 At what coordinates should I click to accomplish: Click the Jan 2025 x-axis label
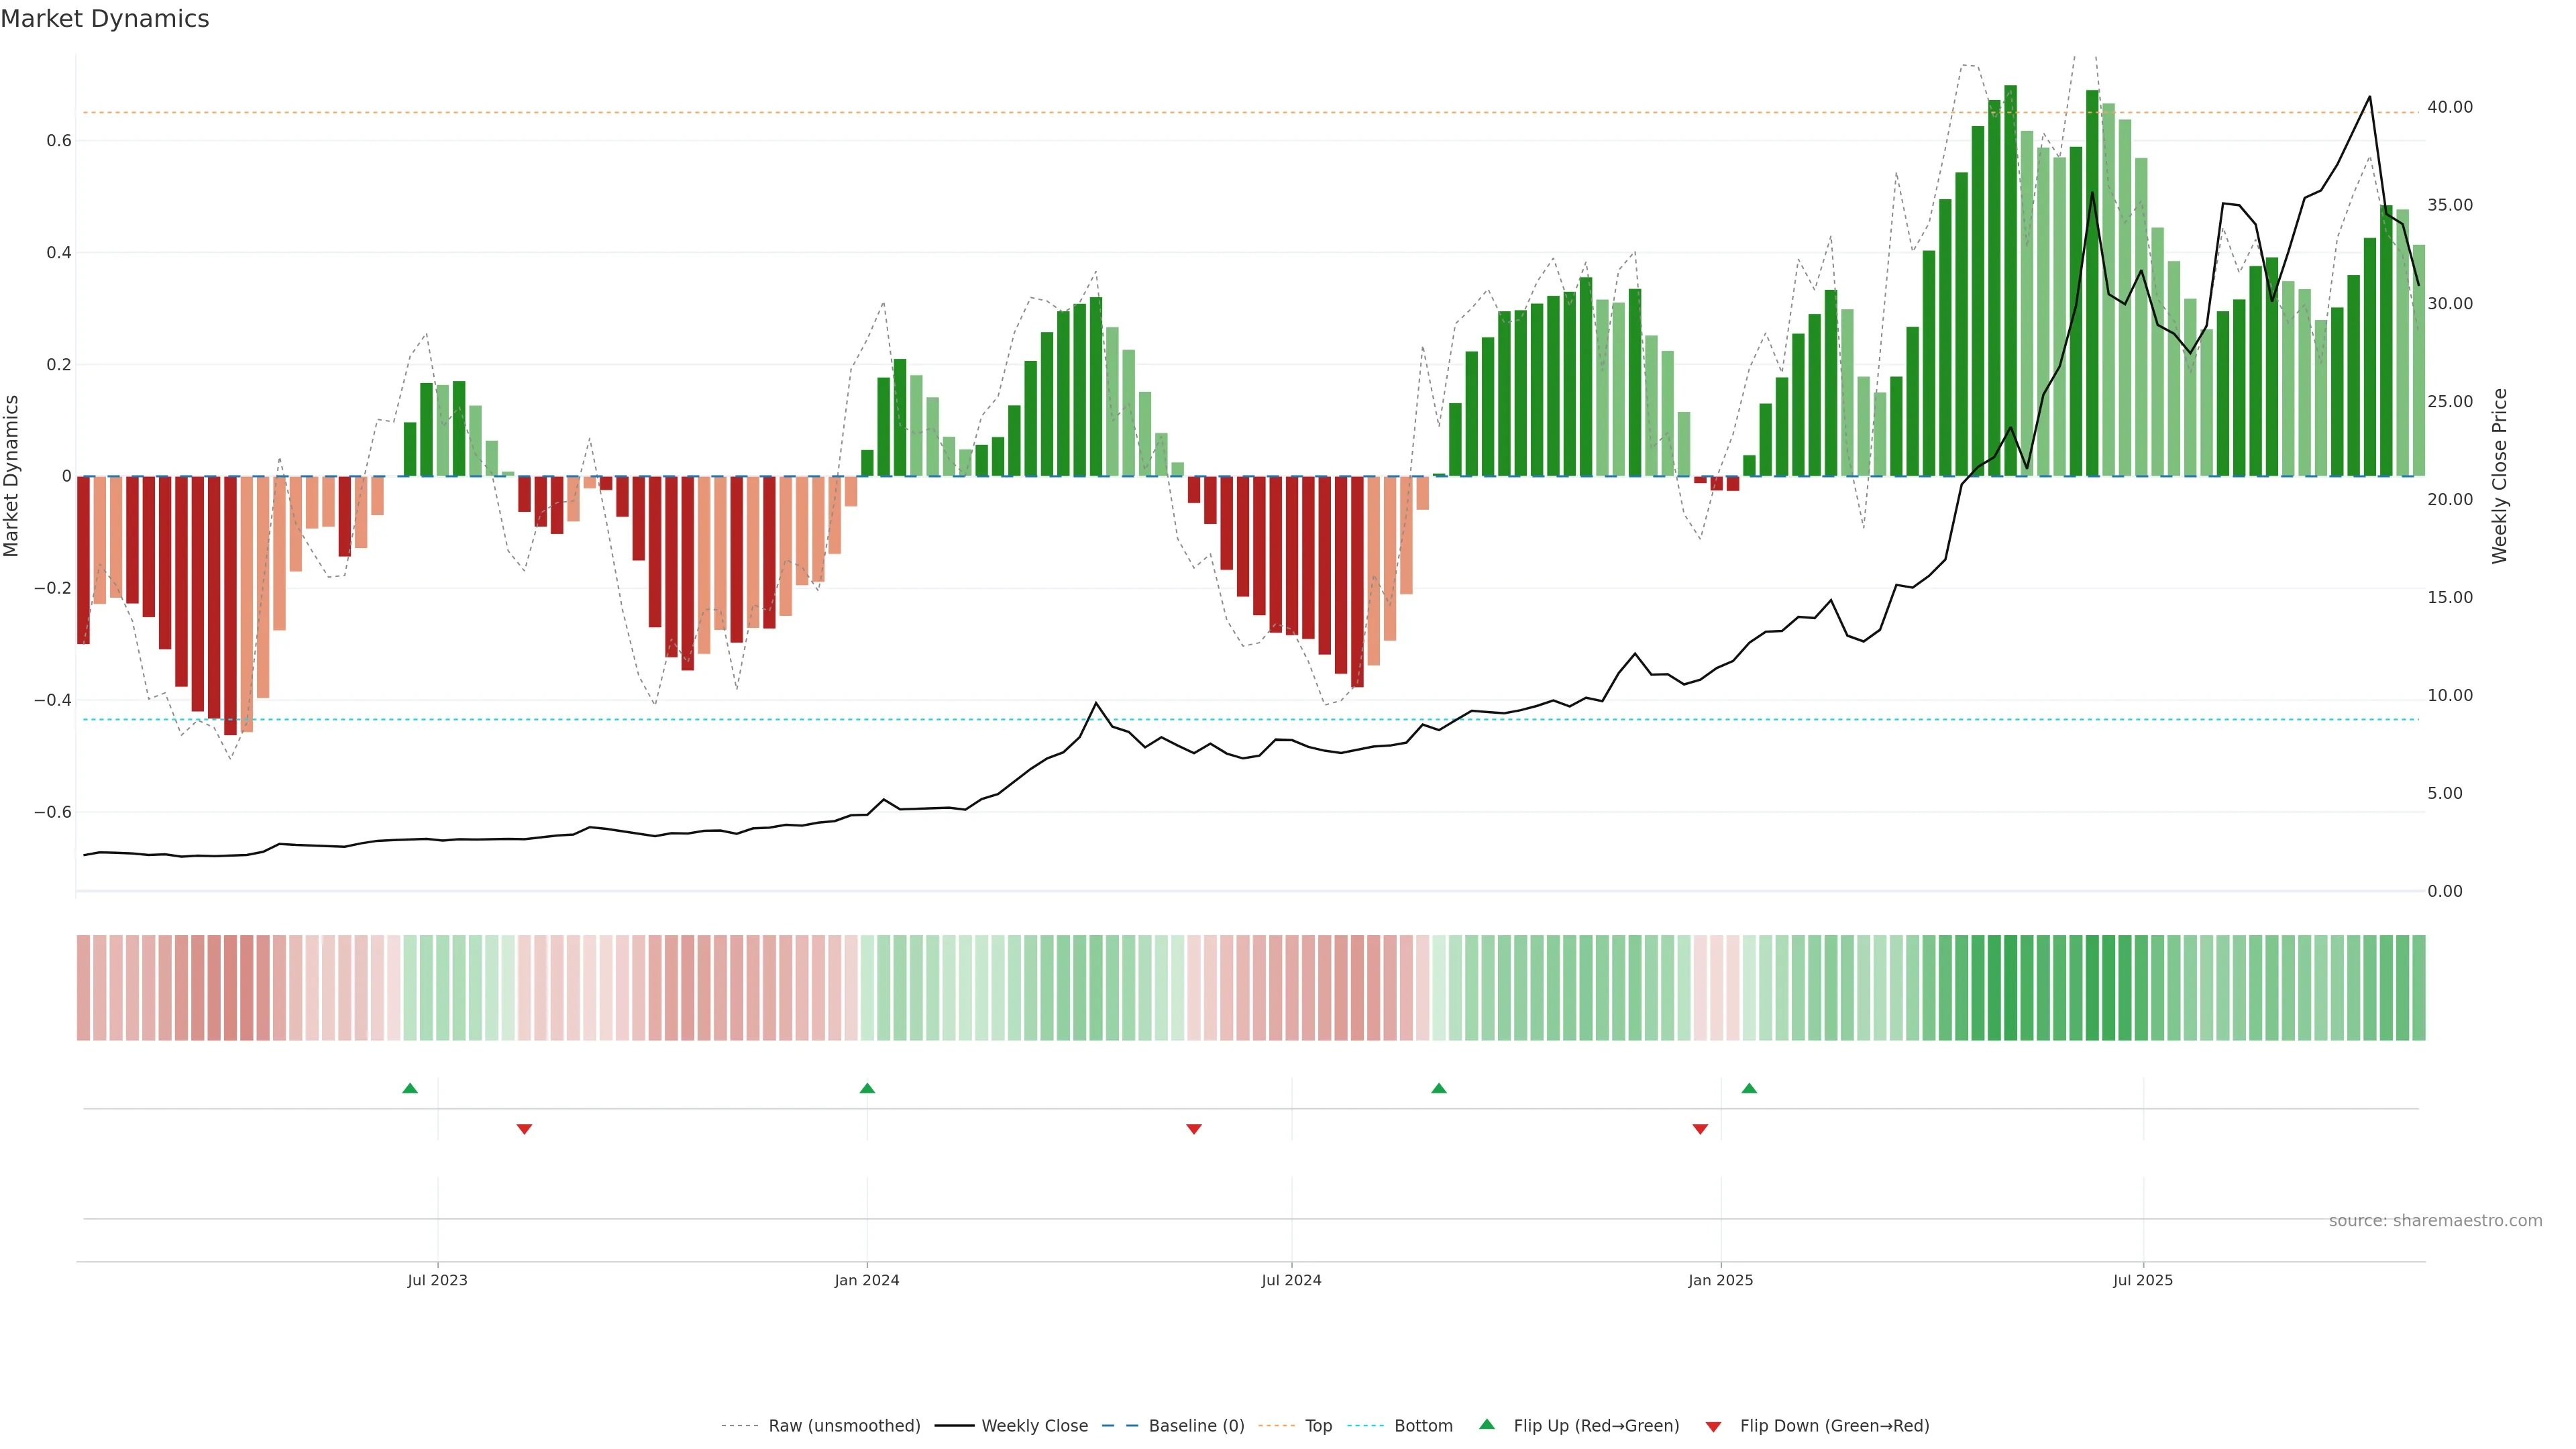click(1720, 1280)
